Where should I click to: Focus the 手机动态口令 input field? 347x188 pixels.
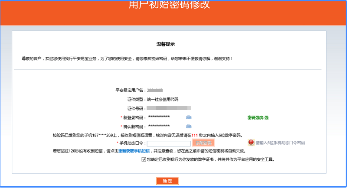point(169,143)
